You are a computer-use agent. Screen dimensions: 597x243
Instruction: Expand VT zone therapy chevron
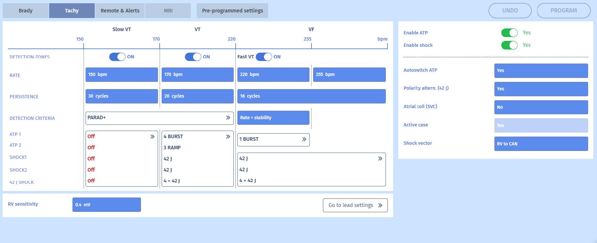point(228,137)
